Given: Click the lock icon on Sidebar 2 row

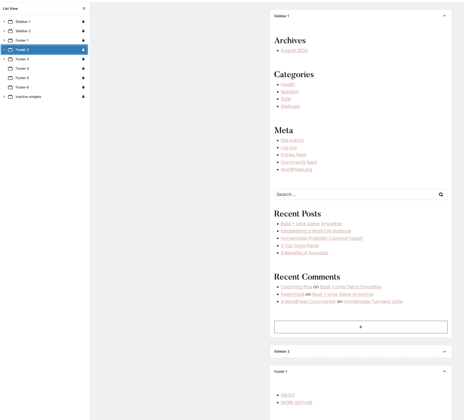Looking at the screenshot, I should click(83, 31).
